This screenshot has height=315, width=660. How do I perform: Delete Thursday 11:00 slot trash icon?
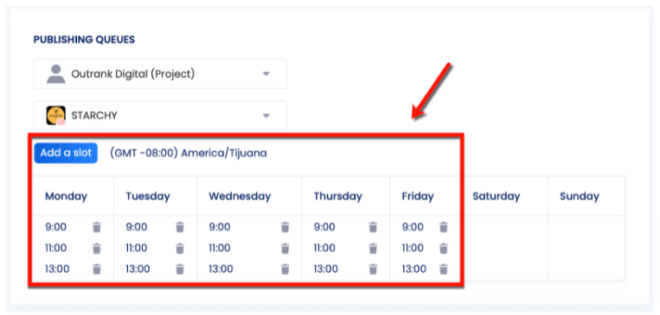click(373, 249)
